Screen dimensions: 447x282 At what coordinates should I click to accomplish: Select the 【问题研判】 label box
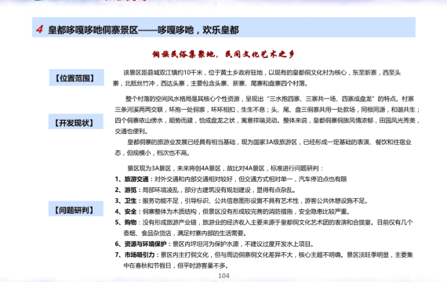click(76, 209)
